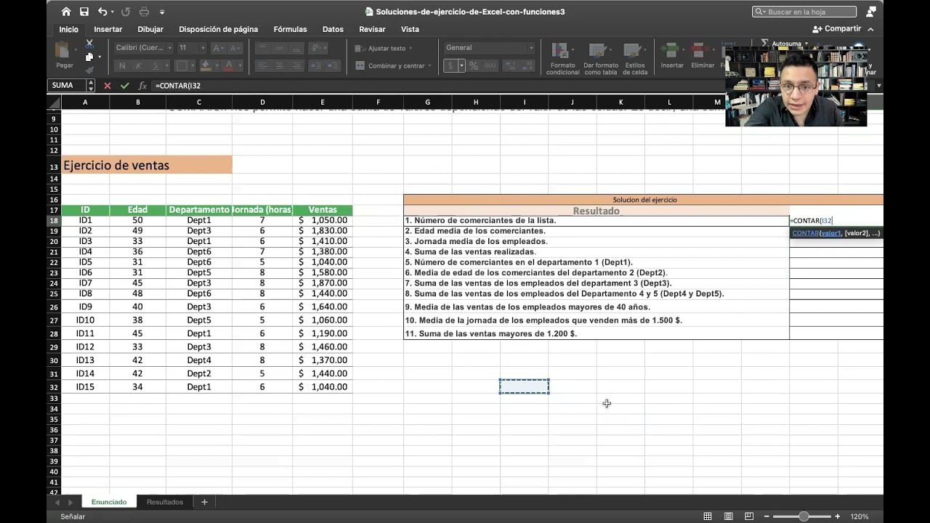Open the Autosuma dropdown
Image resolution: width=930 pixels, height=523 pixels.
click(806, 44)
